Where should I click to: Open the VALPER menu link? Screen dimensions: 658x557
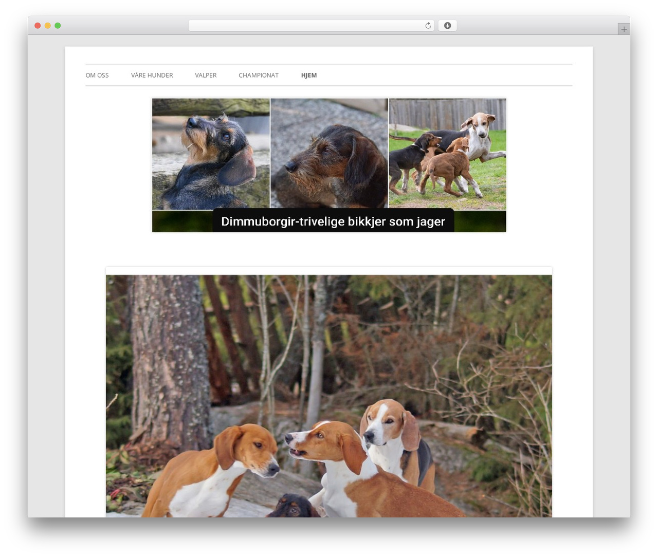coord(206,75)
